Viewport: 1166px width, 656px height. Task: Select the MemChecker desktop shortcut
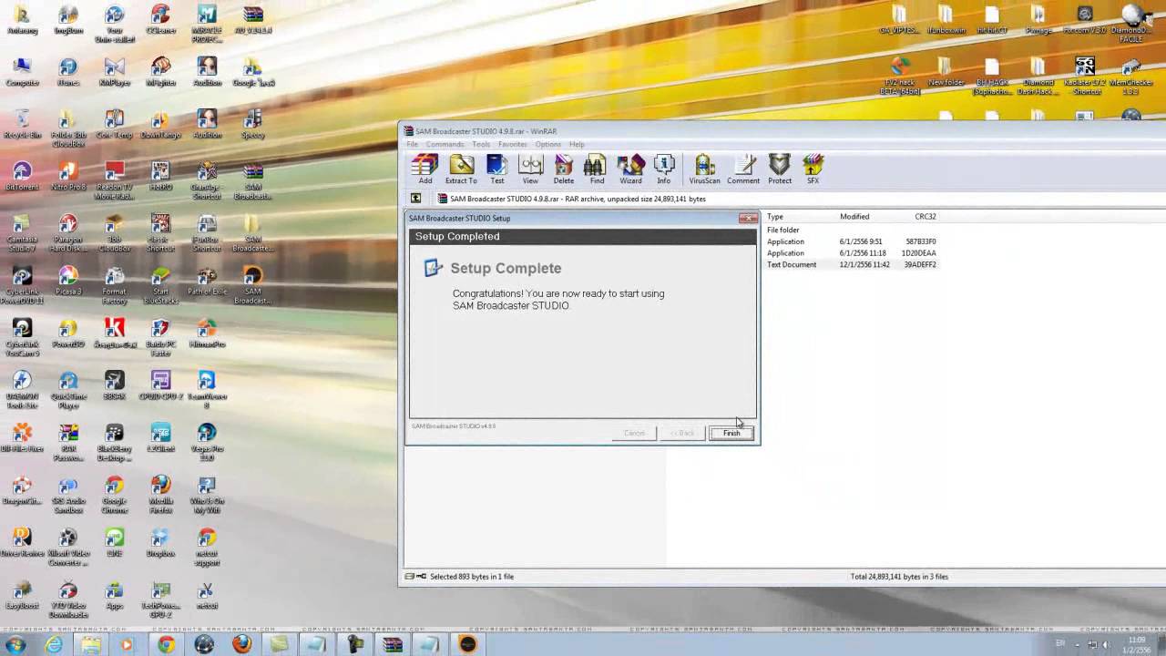click(x=1130, y=77)
